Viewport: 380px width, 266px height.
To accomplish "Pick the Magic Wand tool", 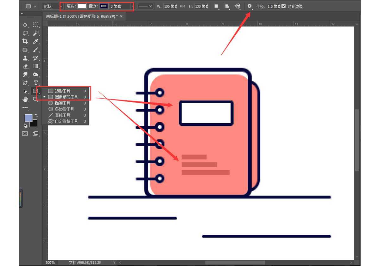I will (36, 33).
